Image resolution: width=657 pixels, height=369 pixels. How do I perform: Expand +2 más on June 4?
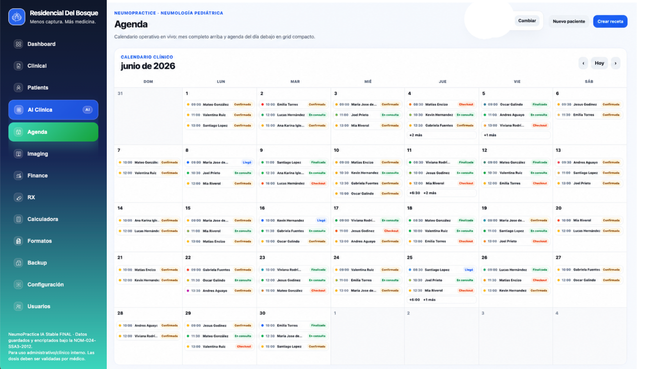[442, 135]
